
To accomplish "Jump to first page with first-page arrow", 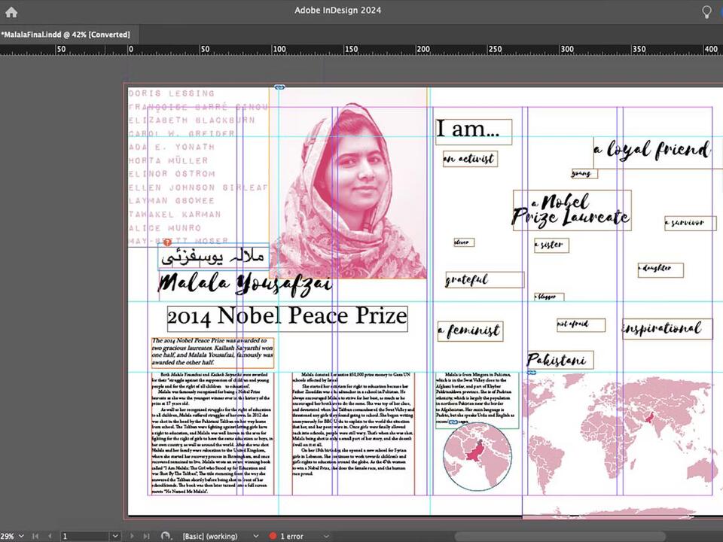I will pyautogui.click(x=35, y=536).
